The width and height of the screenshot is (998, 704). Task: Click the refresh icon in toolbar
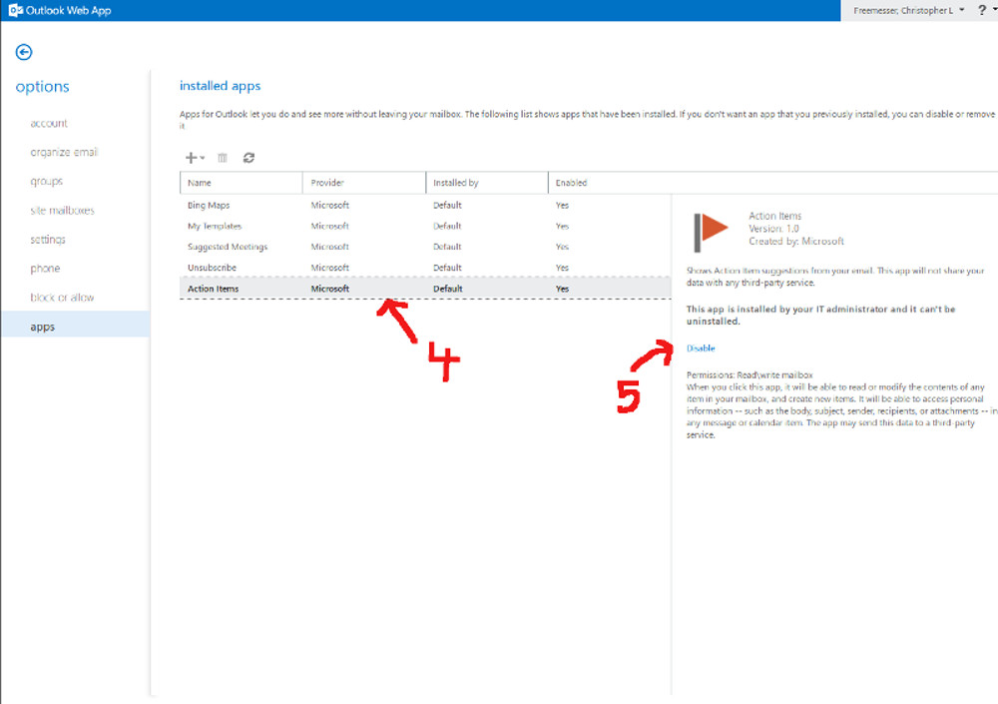(249, 158)
